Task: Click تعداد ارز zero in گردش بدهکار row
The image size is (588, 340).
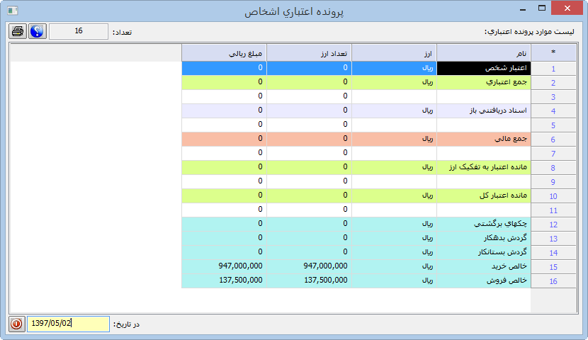Action: point(309,238)
